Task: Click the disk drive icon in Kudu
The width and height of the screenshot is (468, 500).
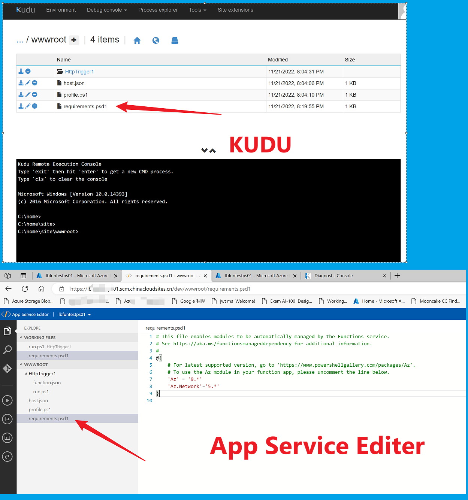Action: coord(175,40)
